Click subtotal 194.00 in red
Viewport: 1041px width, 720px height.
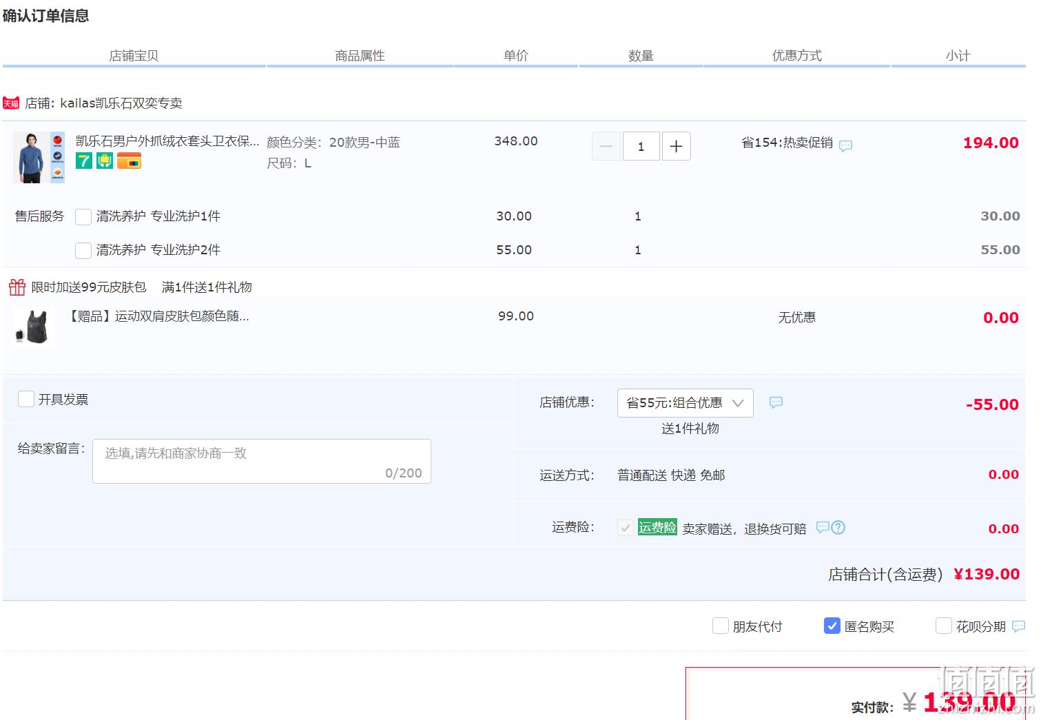[991, 143]
